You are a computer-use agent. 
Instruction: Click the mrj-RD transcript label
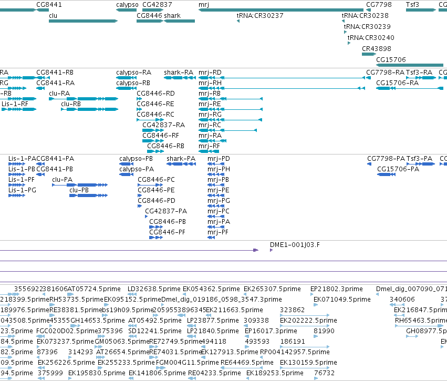(x=210, y=73)
